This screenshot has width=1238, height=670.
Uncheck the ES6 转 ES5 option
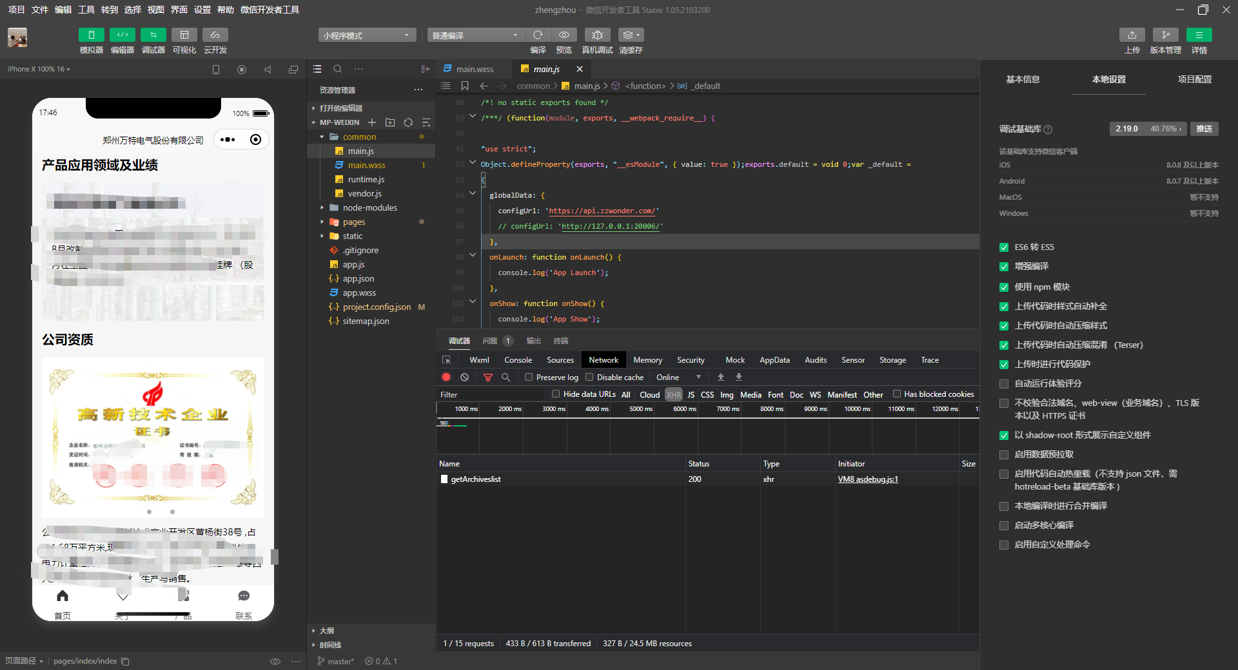pyautogui.click(x=1004, y=247)
